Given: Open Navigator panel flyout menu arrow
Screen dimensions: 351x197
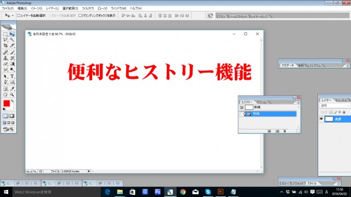Looking at the screenshot, I should coord(347,66).
